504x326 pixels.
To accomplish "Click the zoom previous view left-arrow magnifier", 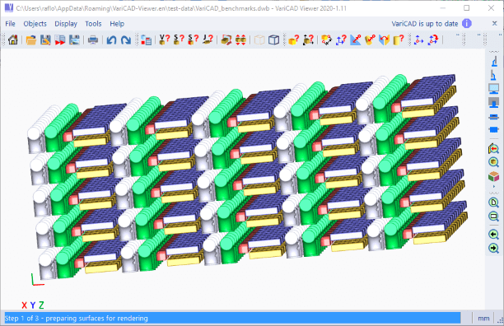I will point(493,235).
